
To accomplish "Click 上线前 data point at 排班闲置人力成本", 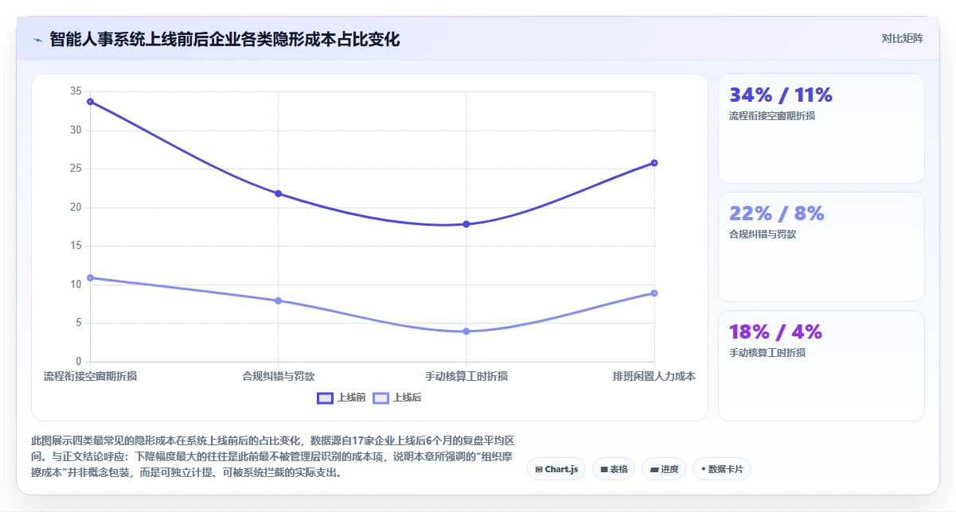I will tap(654, 163).
